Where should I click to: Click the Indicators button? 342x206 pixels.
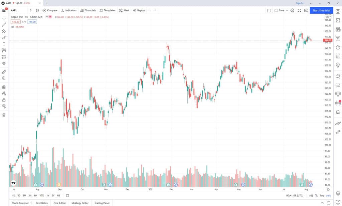[69, 10]
